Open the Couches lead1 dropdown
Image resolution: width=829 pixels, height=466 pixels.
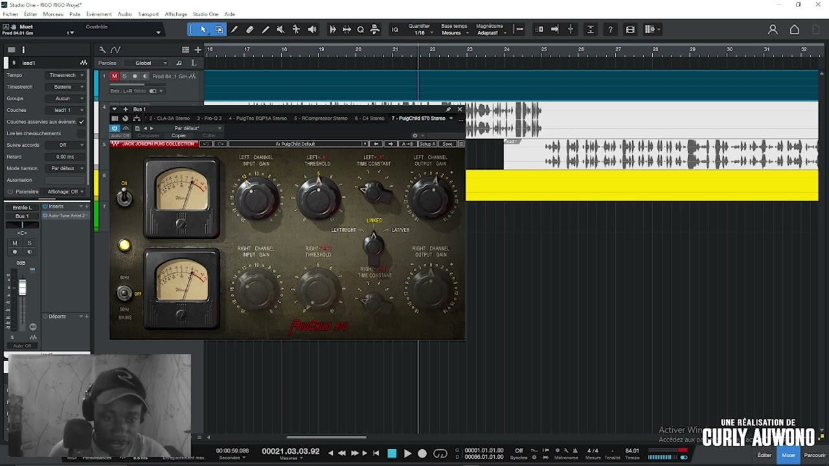click(x=66, y=110)
